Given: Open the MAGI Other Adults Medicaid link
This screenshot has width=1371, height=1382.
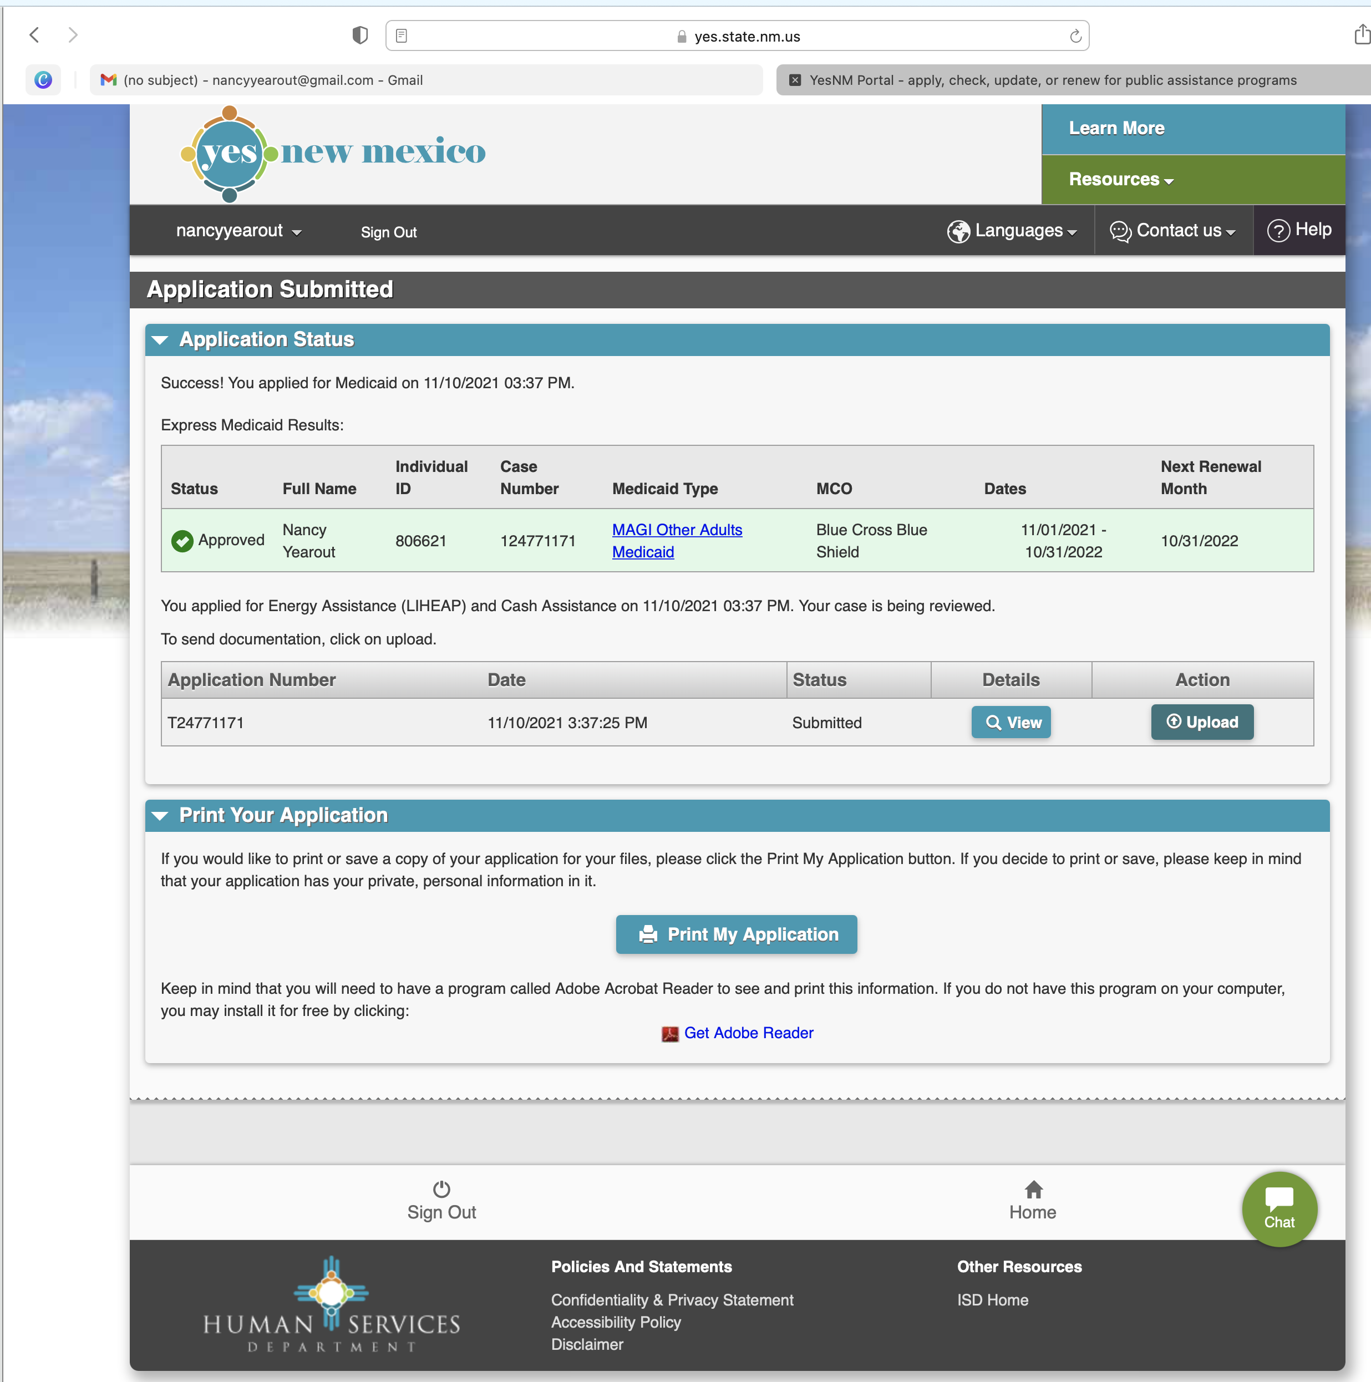Looking at the screenshot, I should (x=677, y=541).
